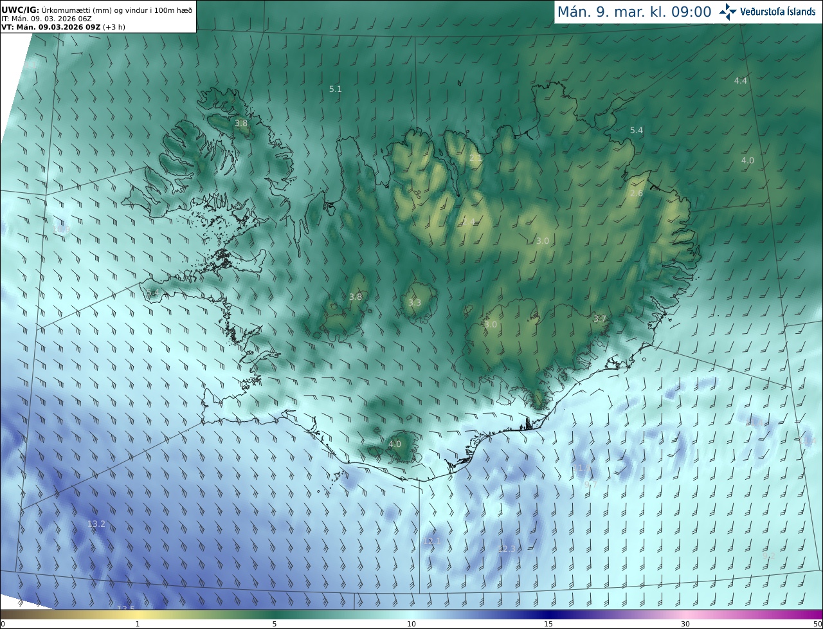
Task: Click the 5.4 value off the northeast coast
Action: (x=636, y=130)
